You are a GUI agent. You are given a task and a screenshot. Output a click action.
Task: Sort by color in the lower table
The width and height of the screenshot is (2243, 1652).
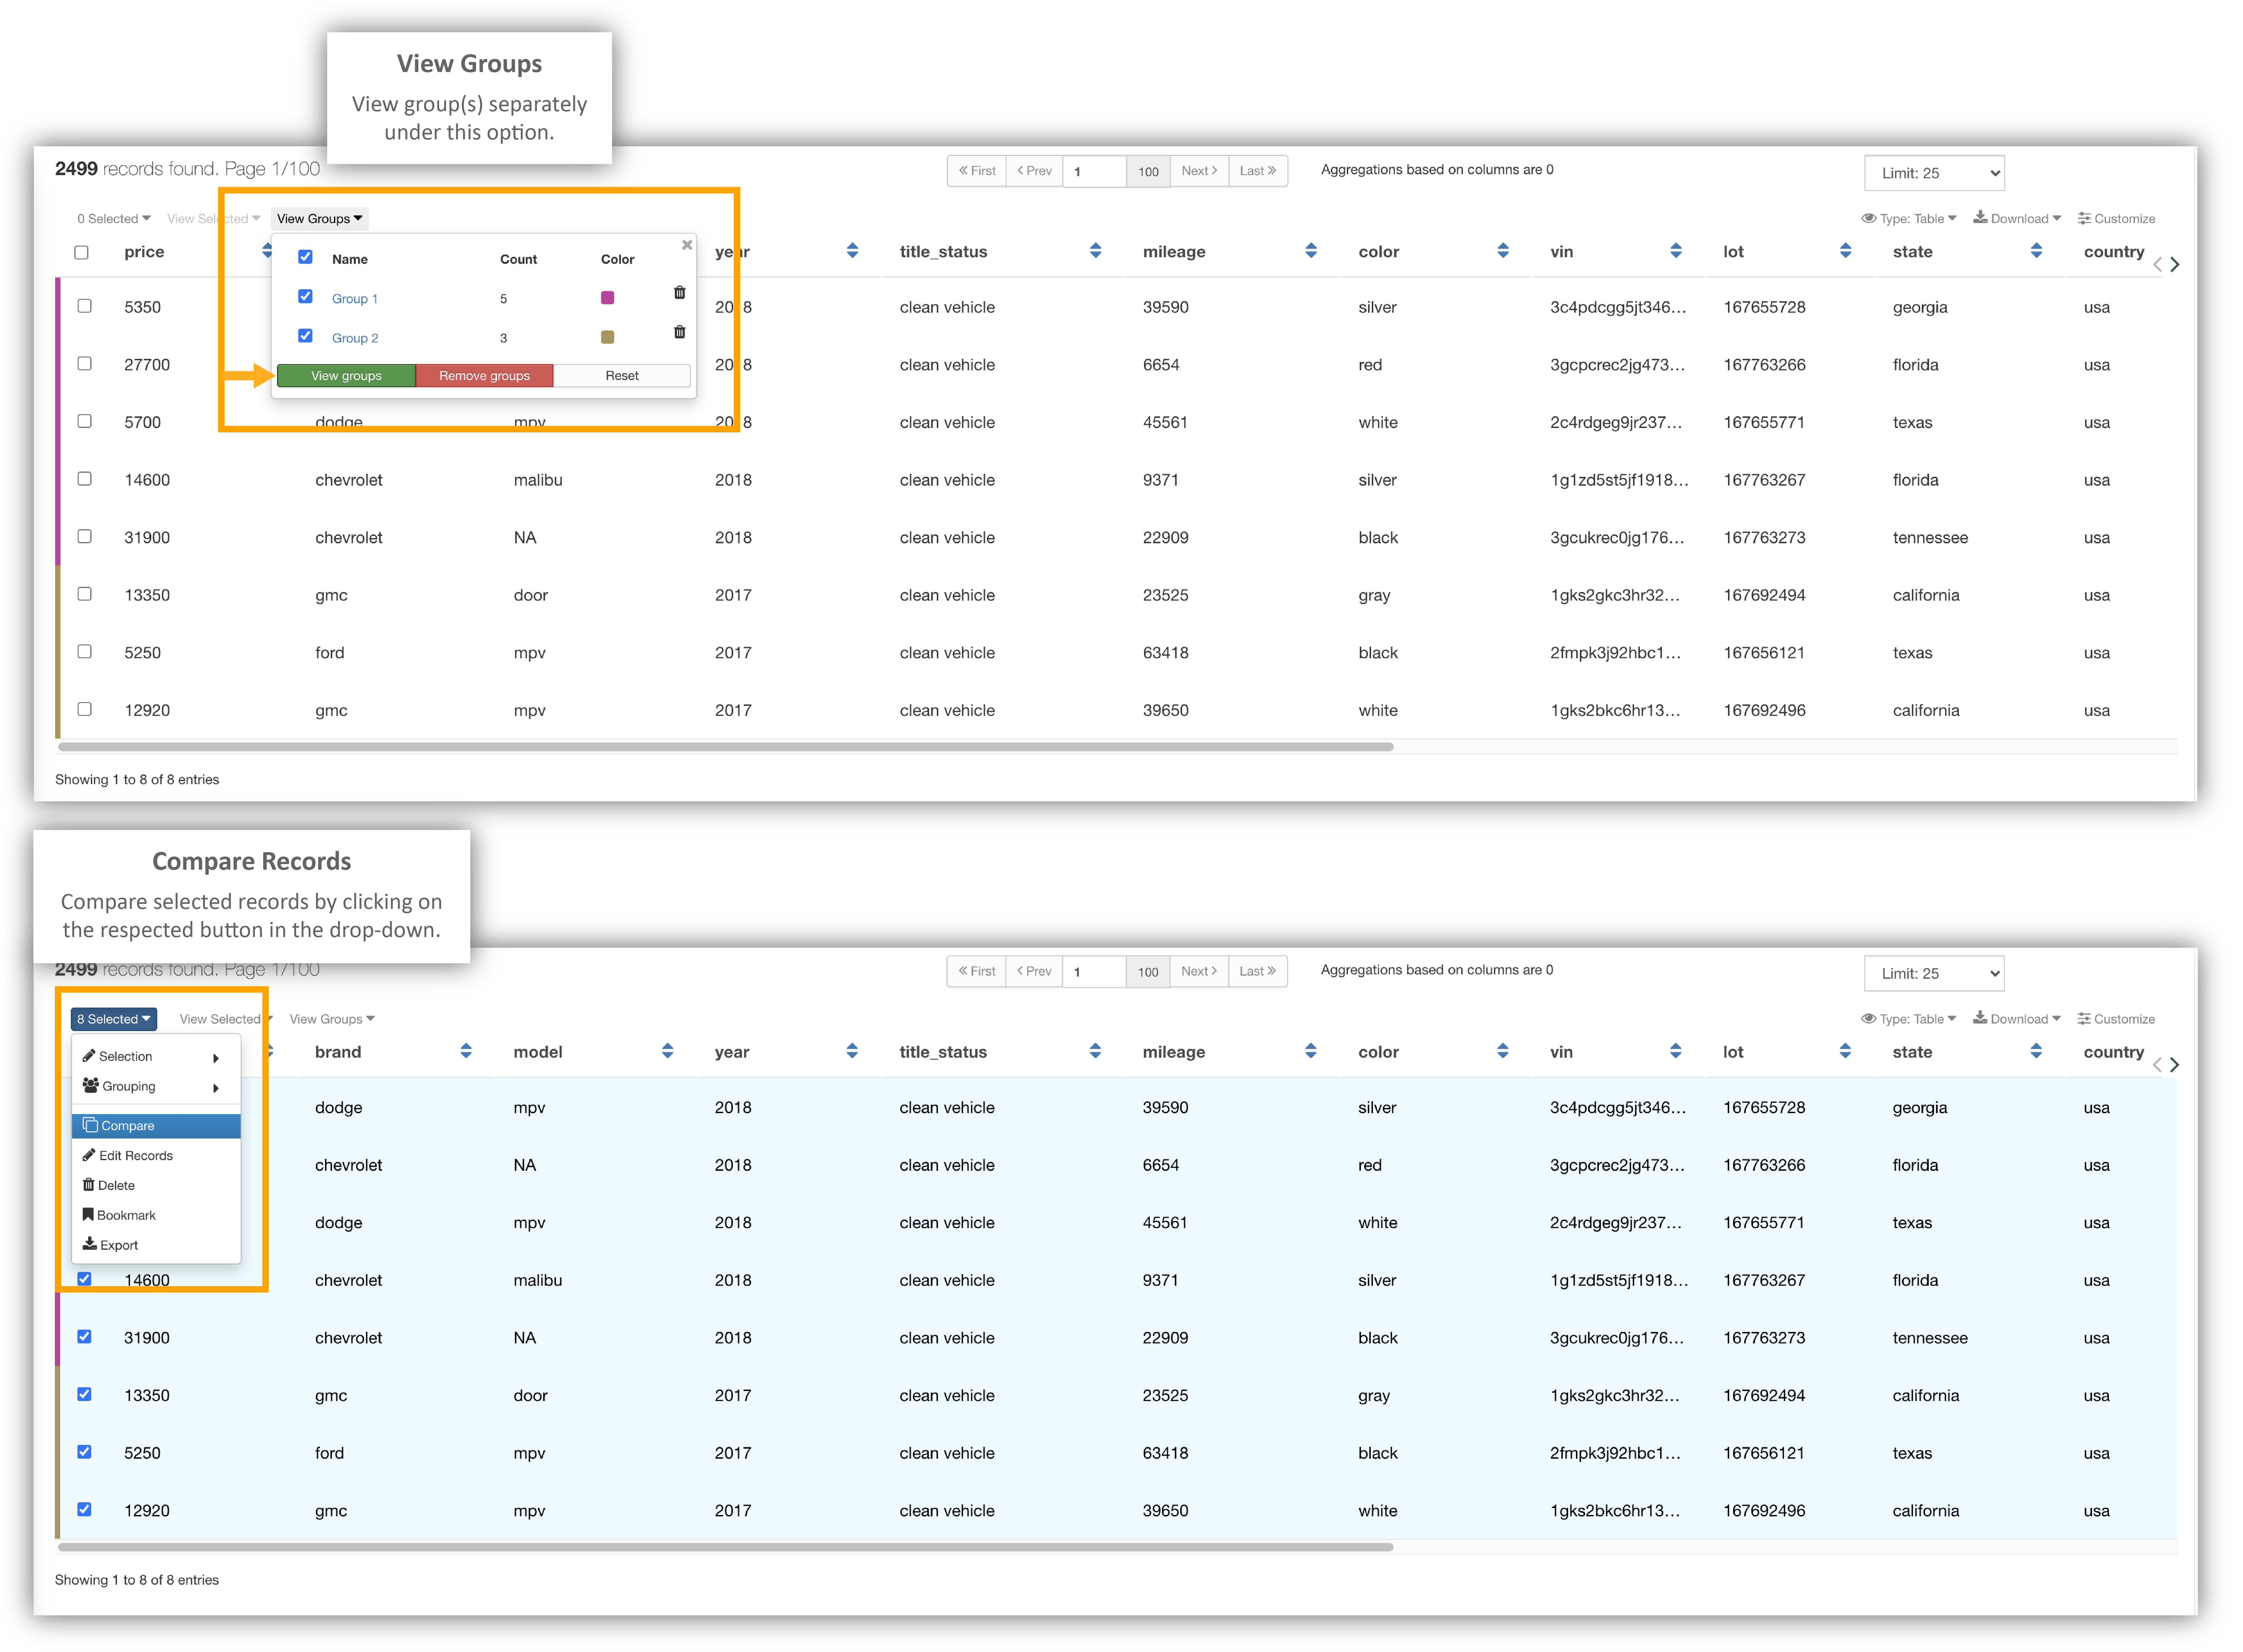coord(1503,1051)
